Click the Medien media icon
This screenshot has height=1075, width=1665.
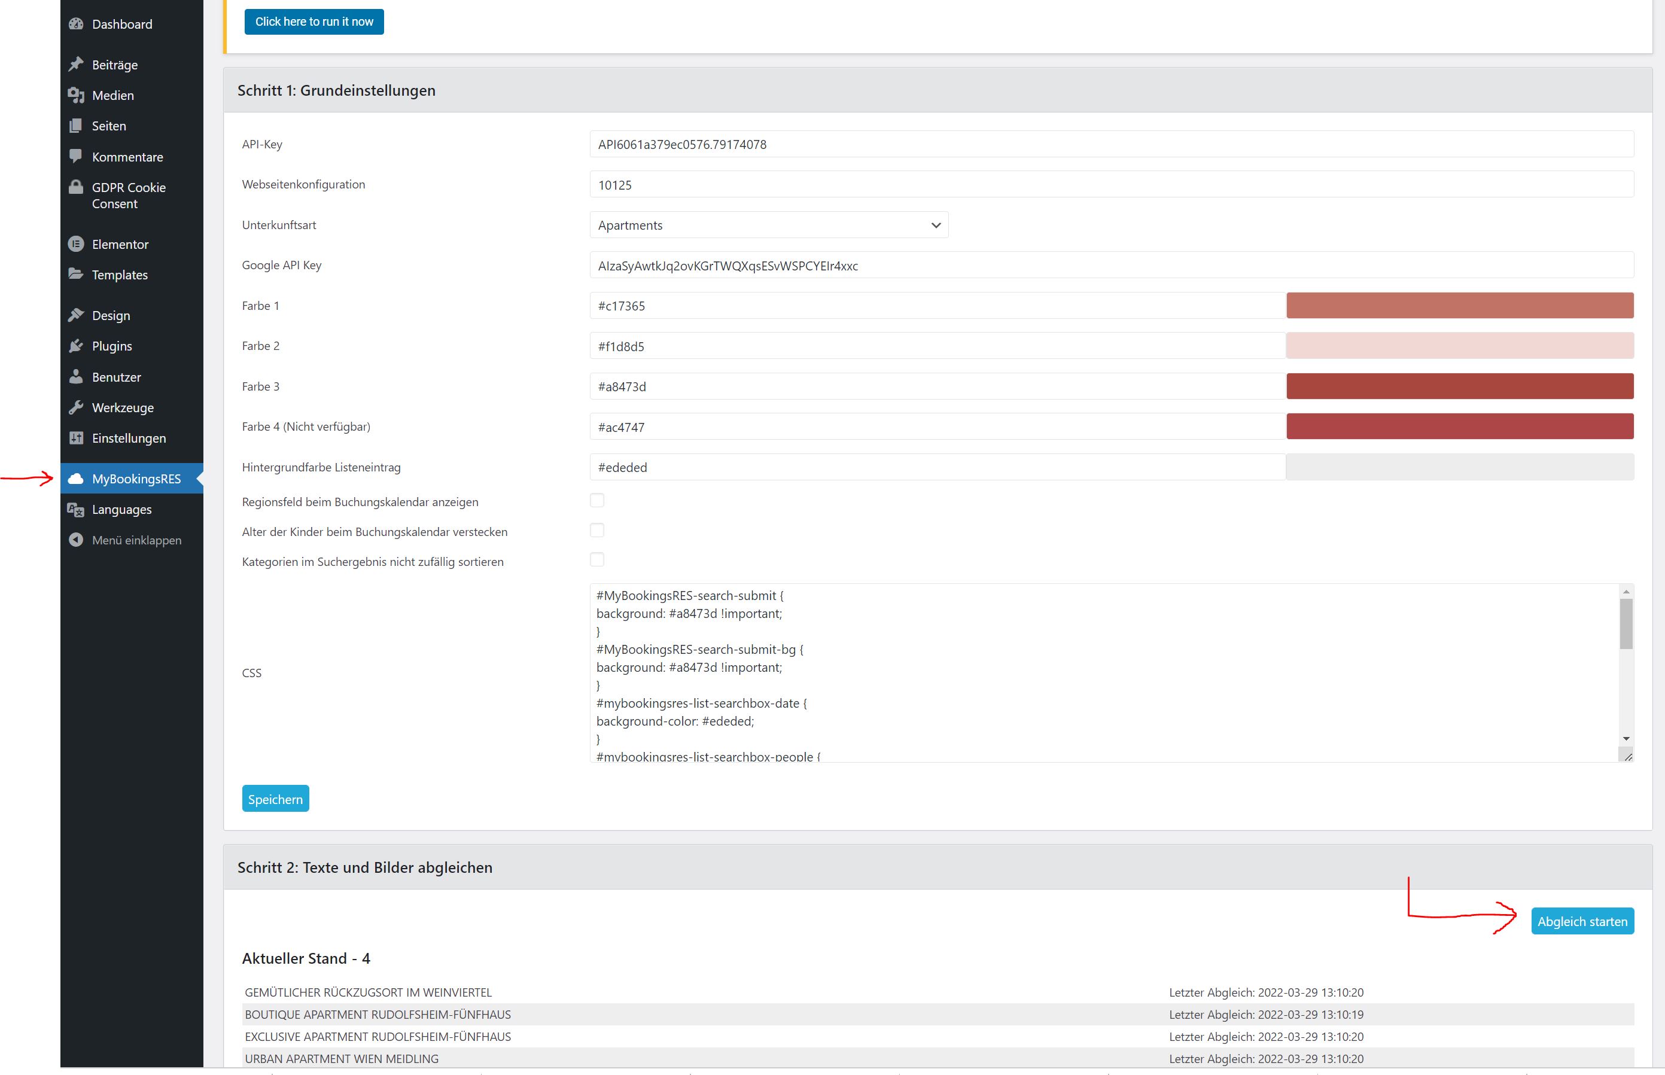coord(76,95)
